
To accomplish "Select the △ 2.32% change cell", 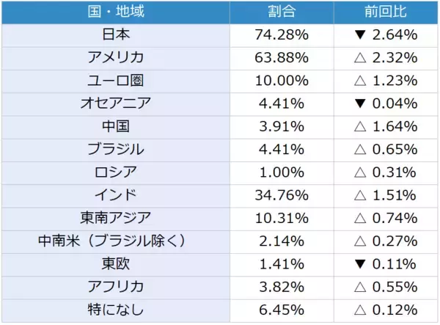I will tap(384, 57).
